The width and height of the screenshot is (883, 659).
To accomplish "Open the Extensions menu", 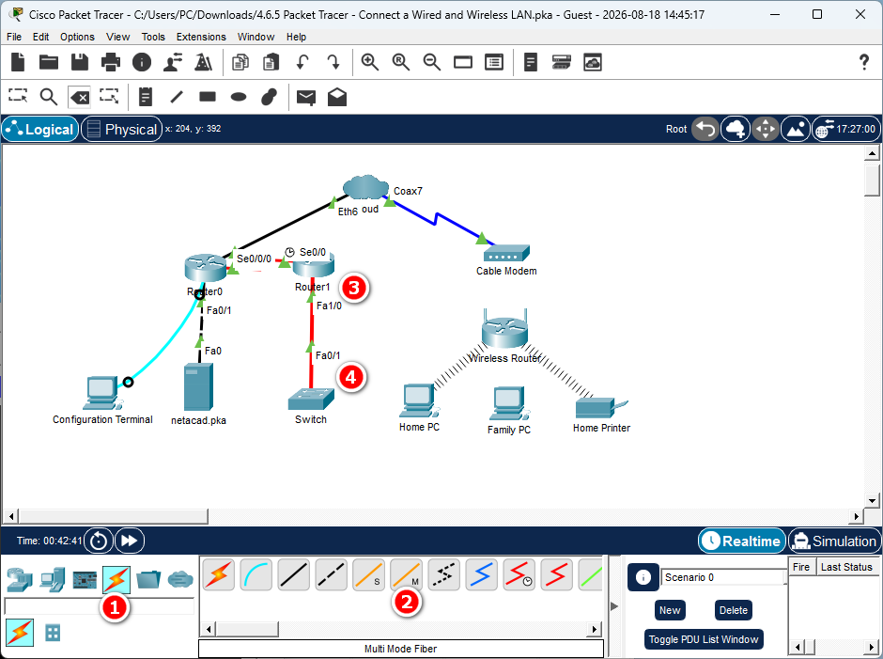I will 201,37.
